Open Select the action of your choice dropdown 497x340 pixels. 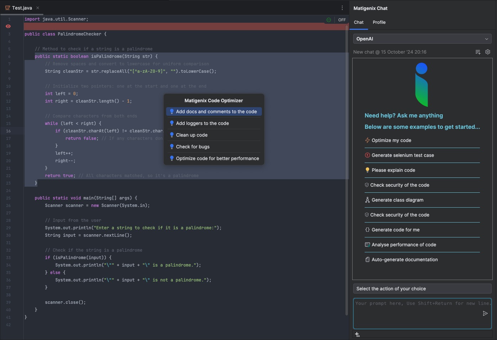(422, 289)
